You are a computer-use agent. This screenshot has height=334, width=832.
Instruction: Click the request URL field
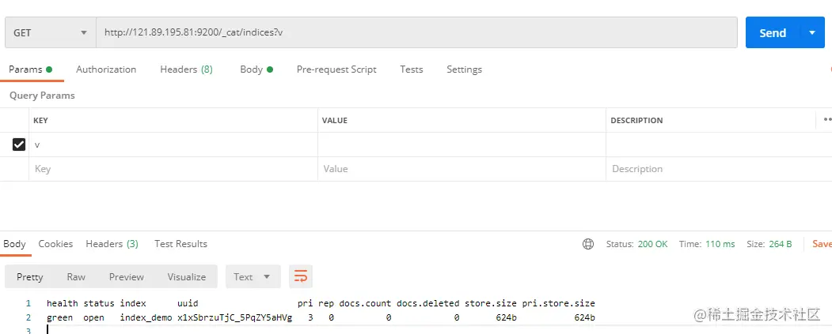click(x=416, y=33)
